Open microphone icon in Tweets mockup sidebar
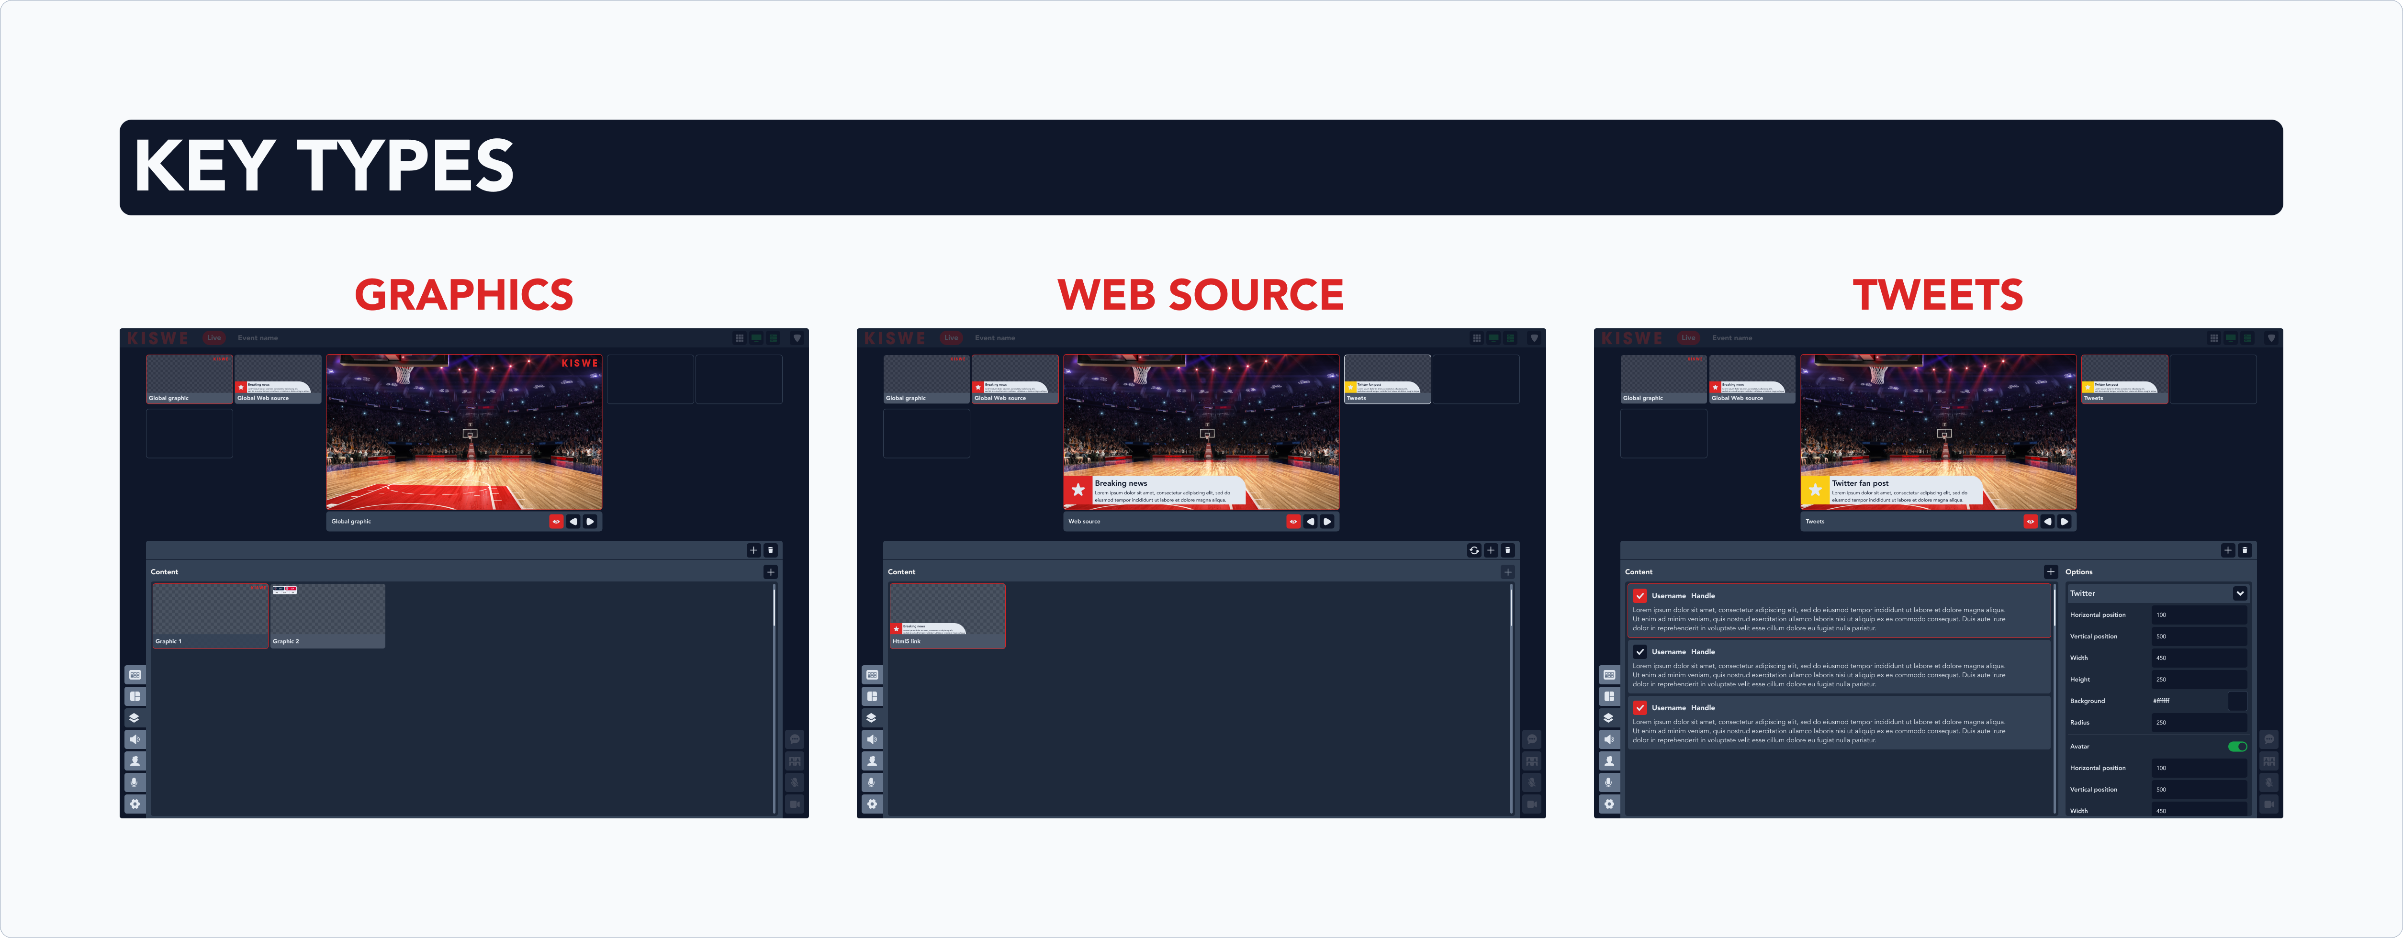Screen dimensions: 2403x938 click(1609, 782)
